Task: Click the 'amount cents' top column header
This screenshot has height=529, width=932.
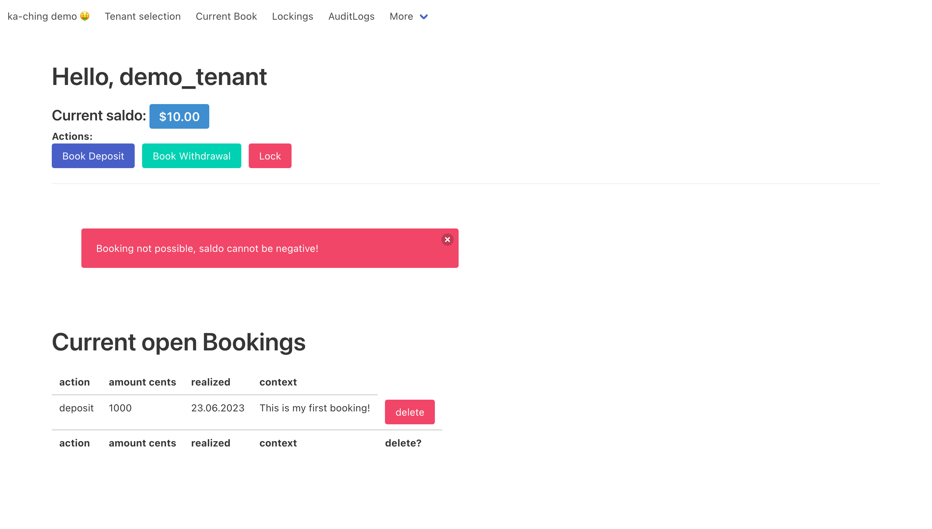Action: point(142,382)
